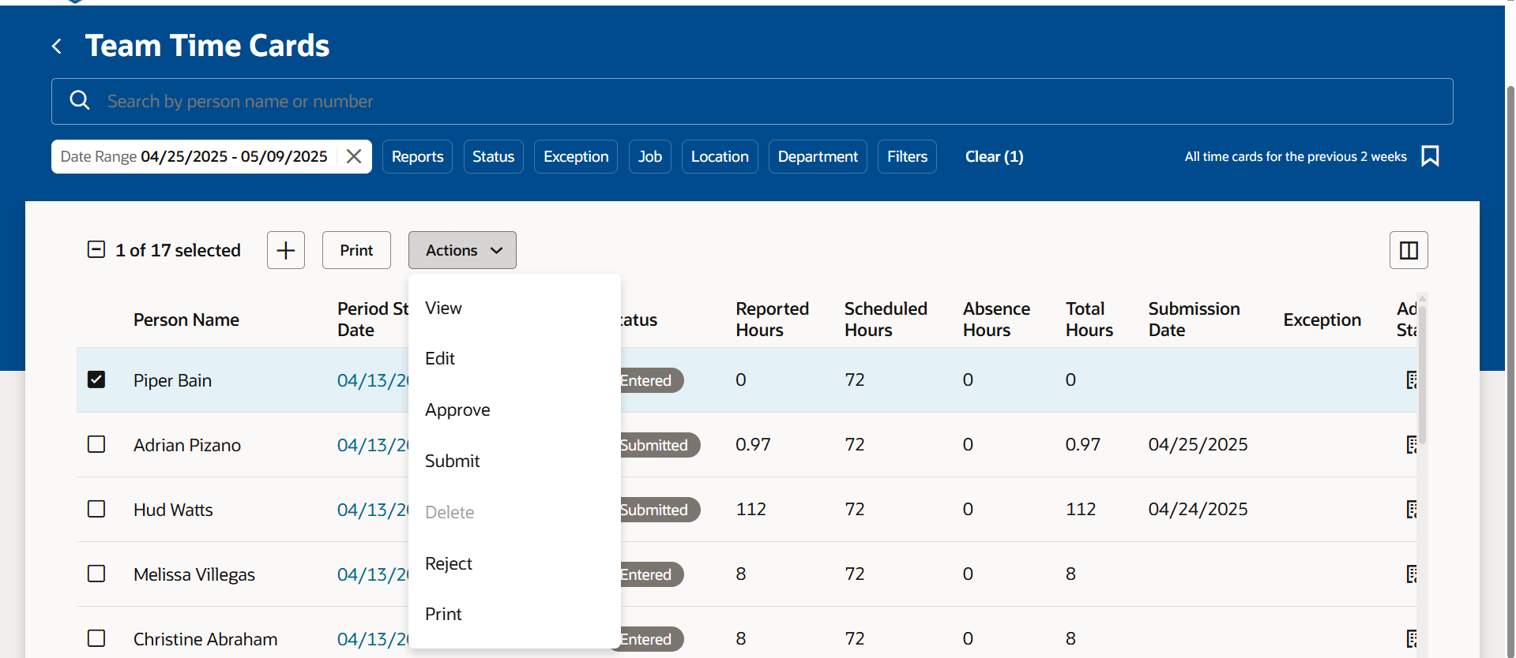Remove the Date Range filter with the X
This screenshot has width=1516, height=658.
pyautogui.click(x=354, y=156)
